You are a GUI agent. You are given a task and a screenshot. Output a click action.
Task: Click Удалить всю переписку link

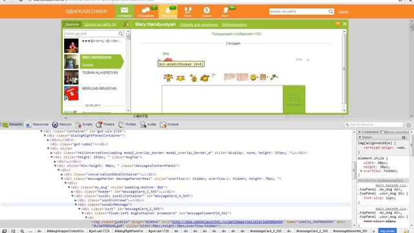click(199, 25)
